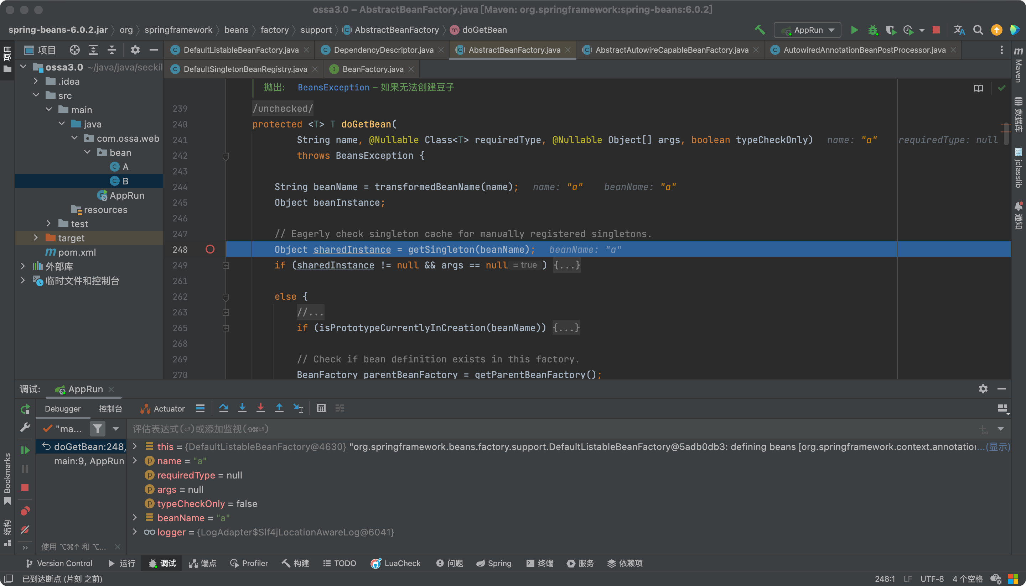
Task: Expand the beanName variable tree item
Action: point(135,518)
